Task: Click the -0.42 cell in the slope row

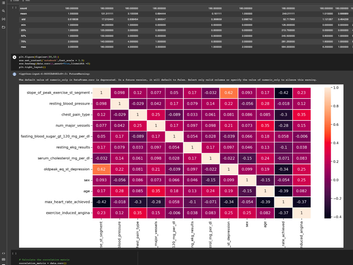Action: pos(283,93)
